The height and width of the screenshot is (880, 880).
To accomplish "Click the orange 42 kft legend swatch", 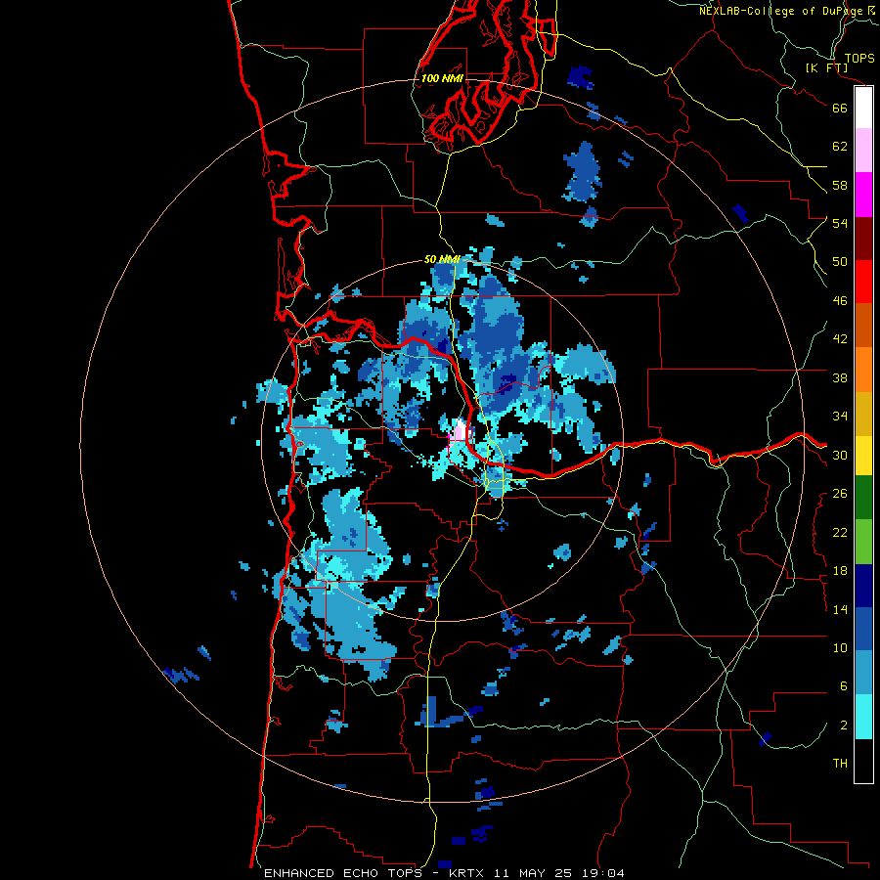I will pyautogui.click(x=863, y=370).
